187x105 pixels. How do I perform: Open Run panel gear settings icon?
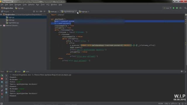(x=182, y=71)
